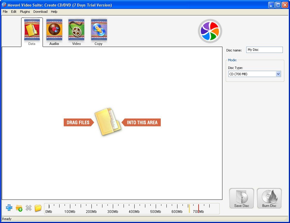The height and width of the screenshot is (223, 290).
Task: Click inside the Disc name field
Action: coord(264,50)
